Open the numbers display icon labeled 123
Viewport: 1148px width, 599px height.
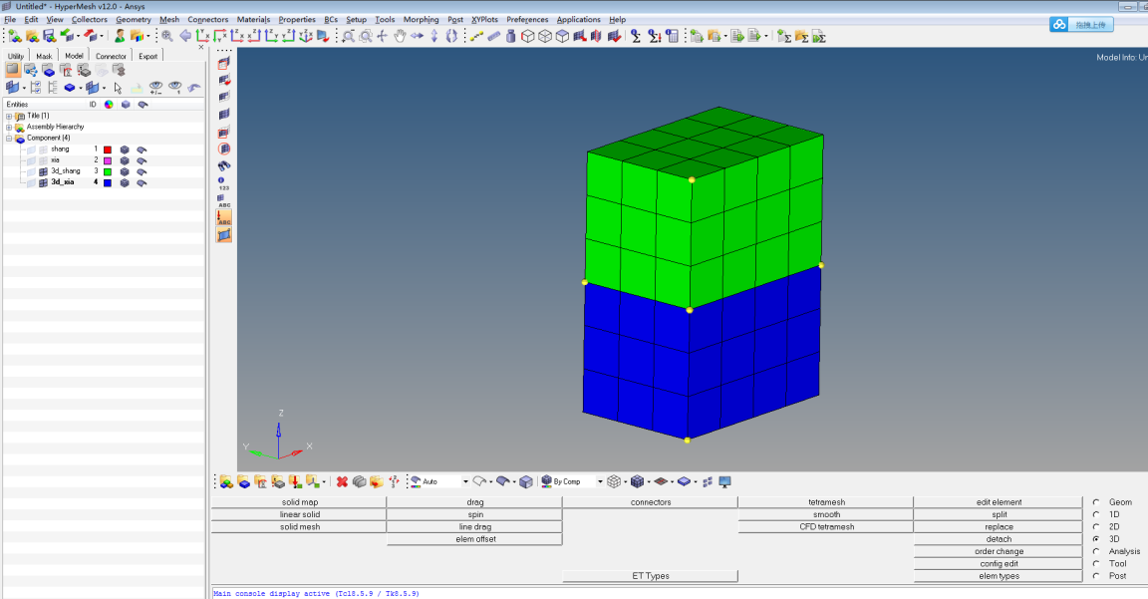pos(223,182)
